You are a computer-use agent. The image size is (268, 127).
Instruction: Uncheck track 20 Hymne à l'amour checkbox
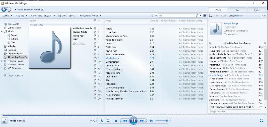[x=95, y=99]
